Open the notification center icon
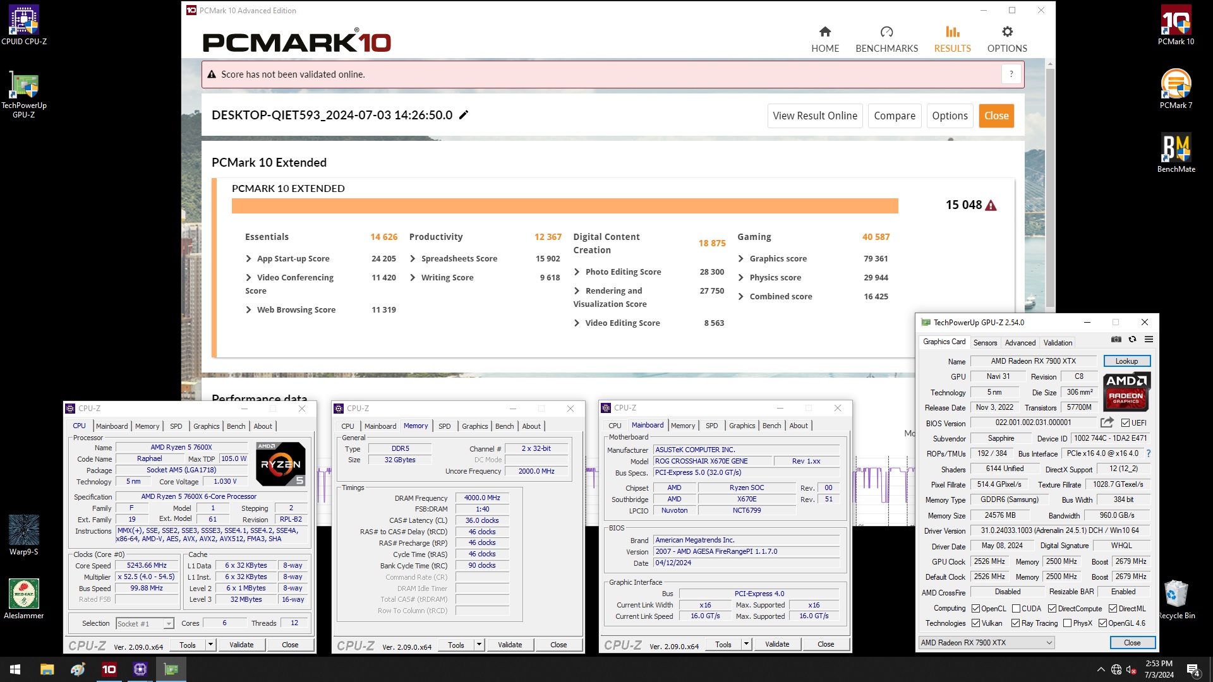The image size is (1213, 682). click(1193, 669)
